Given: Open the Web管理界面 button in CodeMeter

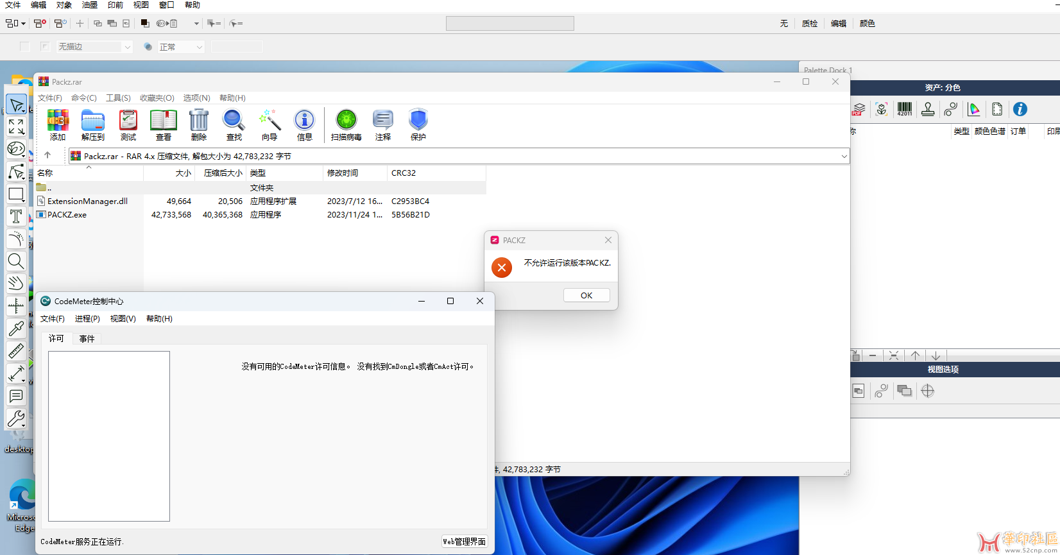Looking at the screenshot, I should click(x=465, y=542).
